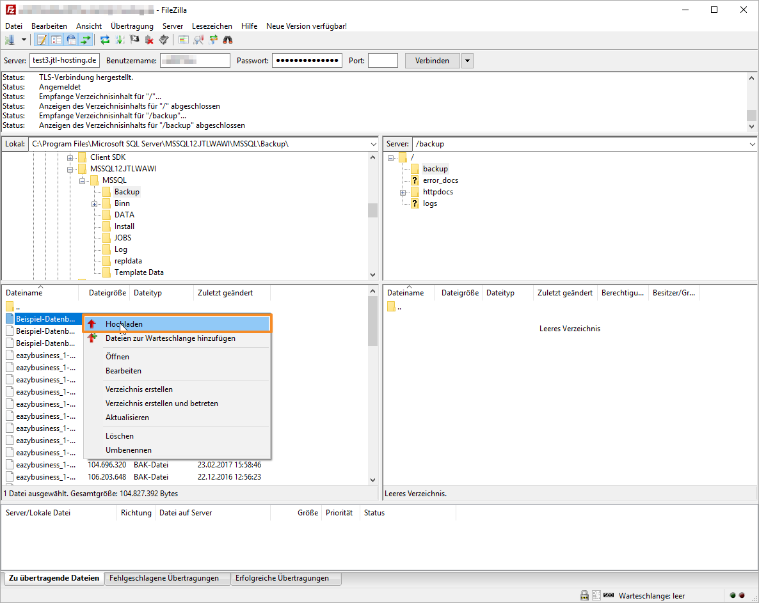Open the Server remote path dropdown
The image size is (759, 603).
752,144
